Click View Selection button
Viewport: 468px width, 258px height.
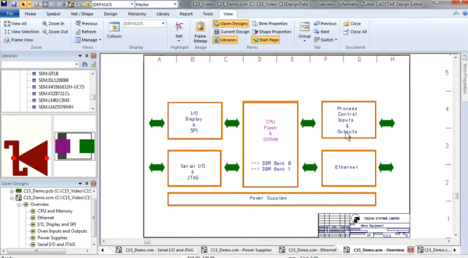(21, 32)
